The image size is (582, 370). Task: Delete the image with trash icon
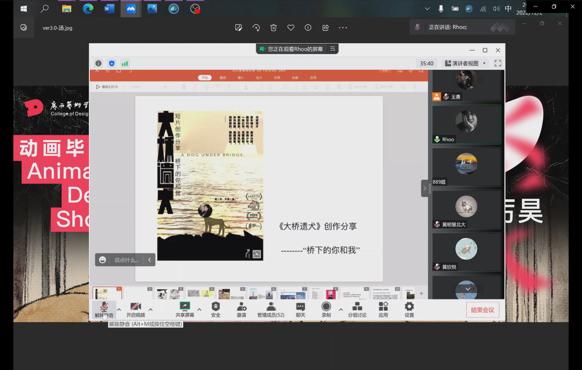coord(274,27)
